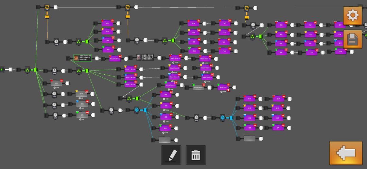Viewport: 367px width, 169px height.
Task: Select green triangle node in middle top group
Action: pyautogui.click(x=165, y=40)
